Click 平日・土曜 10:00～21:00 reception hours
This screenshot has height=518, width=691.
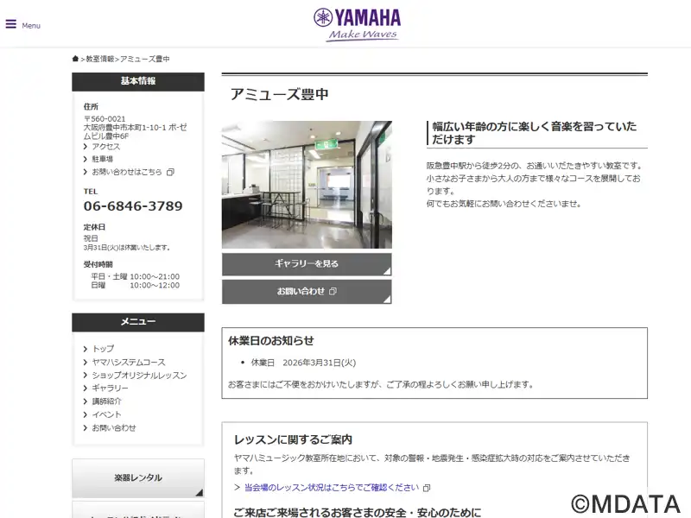[136, 276]
